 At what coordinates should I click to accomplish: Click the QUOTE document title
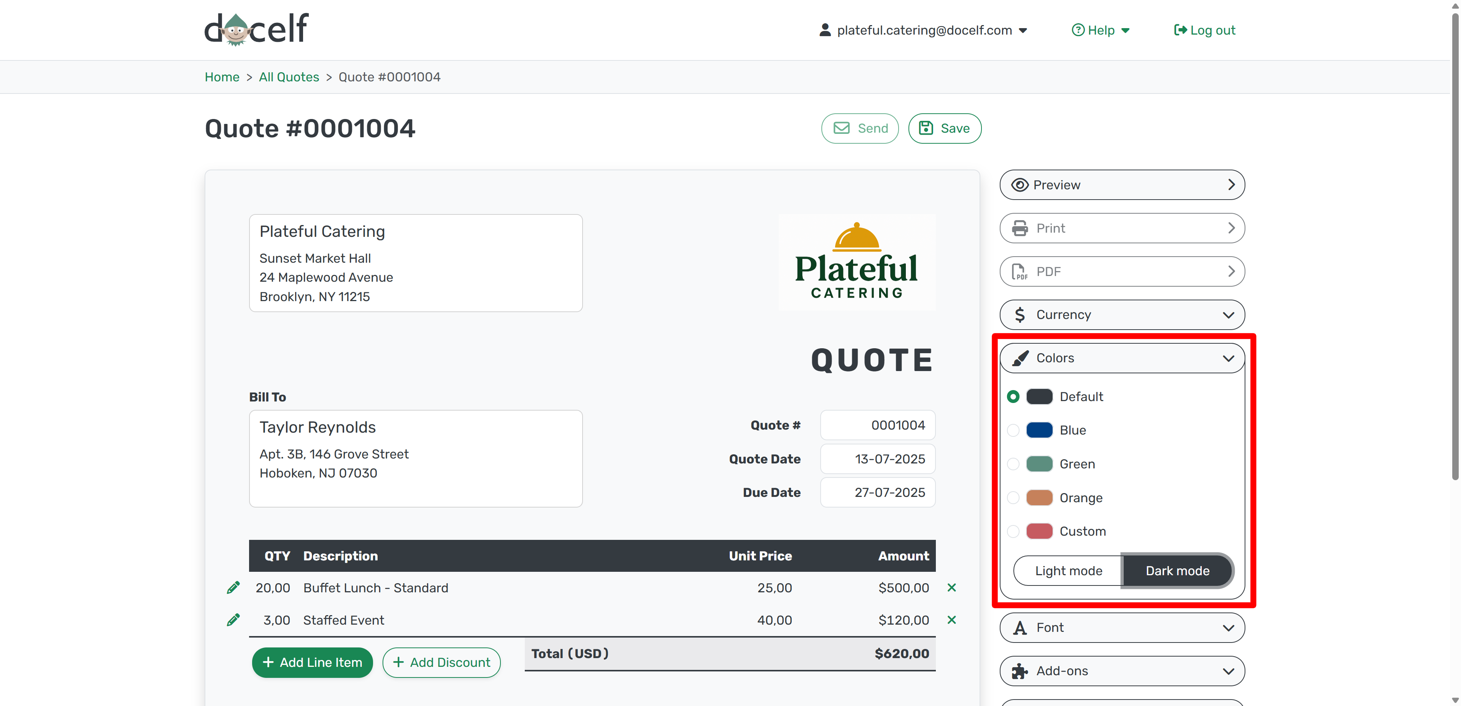(872, 360)
